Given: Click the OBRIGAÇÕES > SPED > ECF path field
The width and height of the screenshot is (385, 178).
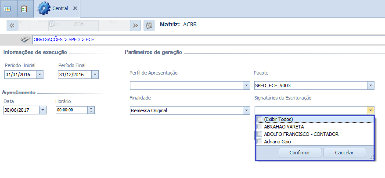Looking at the screenshot, I should (x=206, y=39).
